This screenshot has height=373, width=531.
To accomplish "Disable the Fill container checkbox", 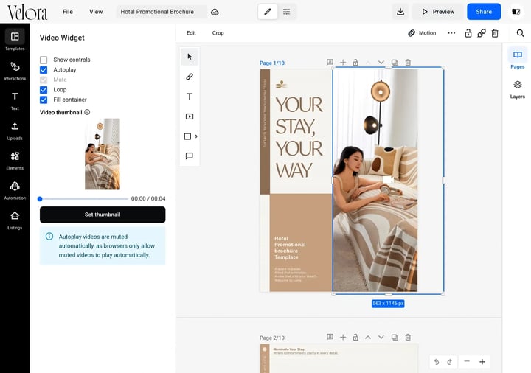I will [44, 100].
